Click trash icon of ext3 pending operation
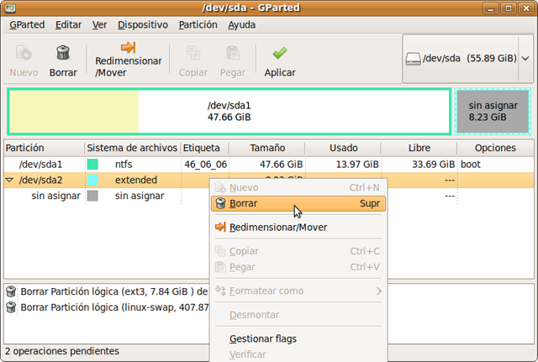This screenshot has height=362, width=538. [11, 292]
